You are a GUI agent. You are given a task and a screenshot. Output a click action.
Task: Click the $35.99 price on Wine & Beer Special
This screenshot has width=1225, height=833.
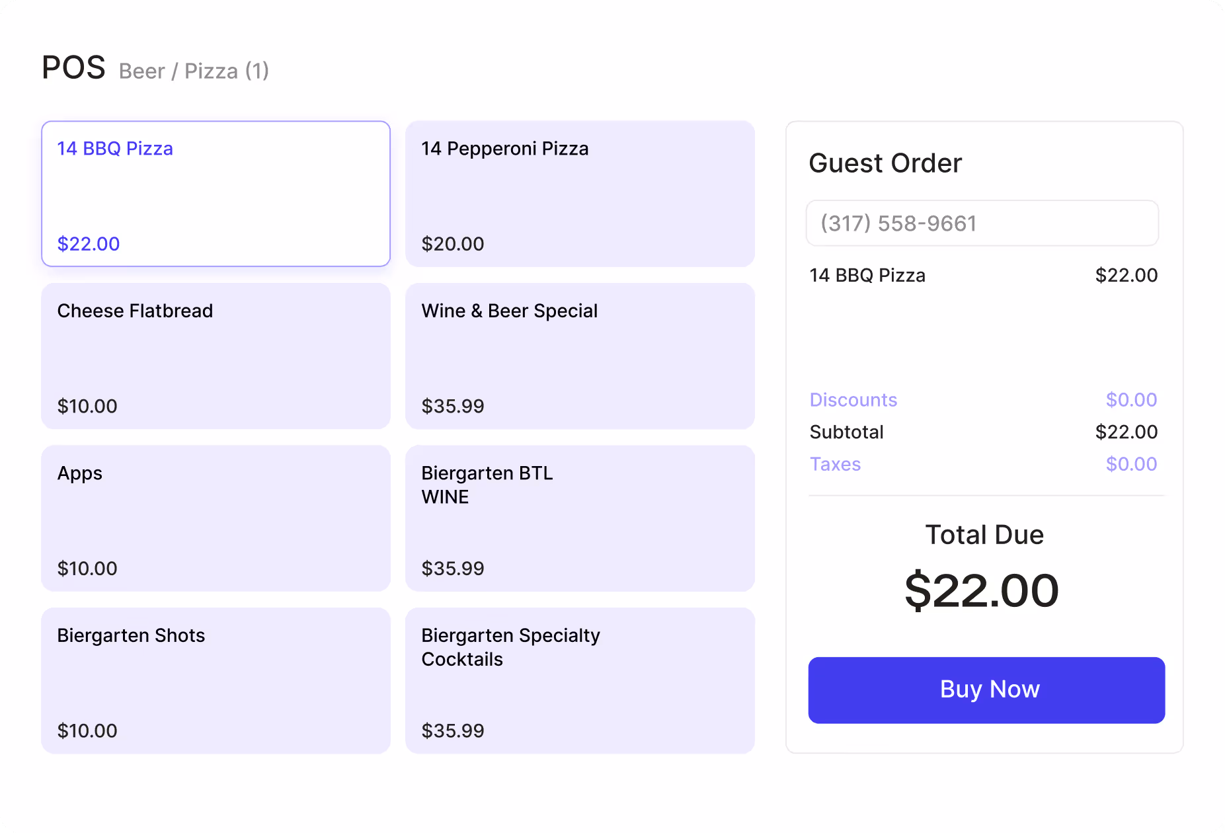click(452, 406)
